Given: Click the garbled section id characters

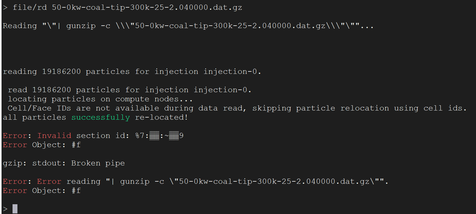Looking at the screenshot, I should pyautogui.click(x=159, y=136).
